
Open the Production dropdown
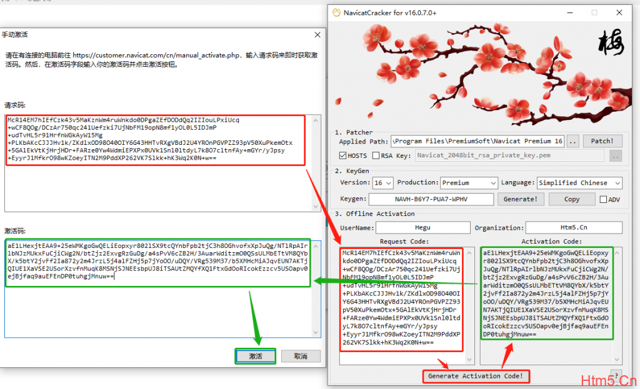click(469, 183)
